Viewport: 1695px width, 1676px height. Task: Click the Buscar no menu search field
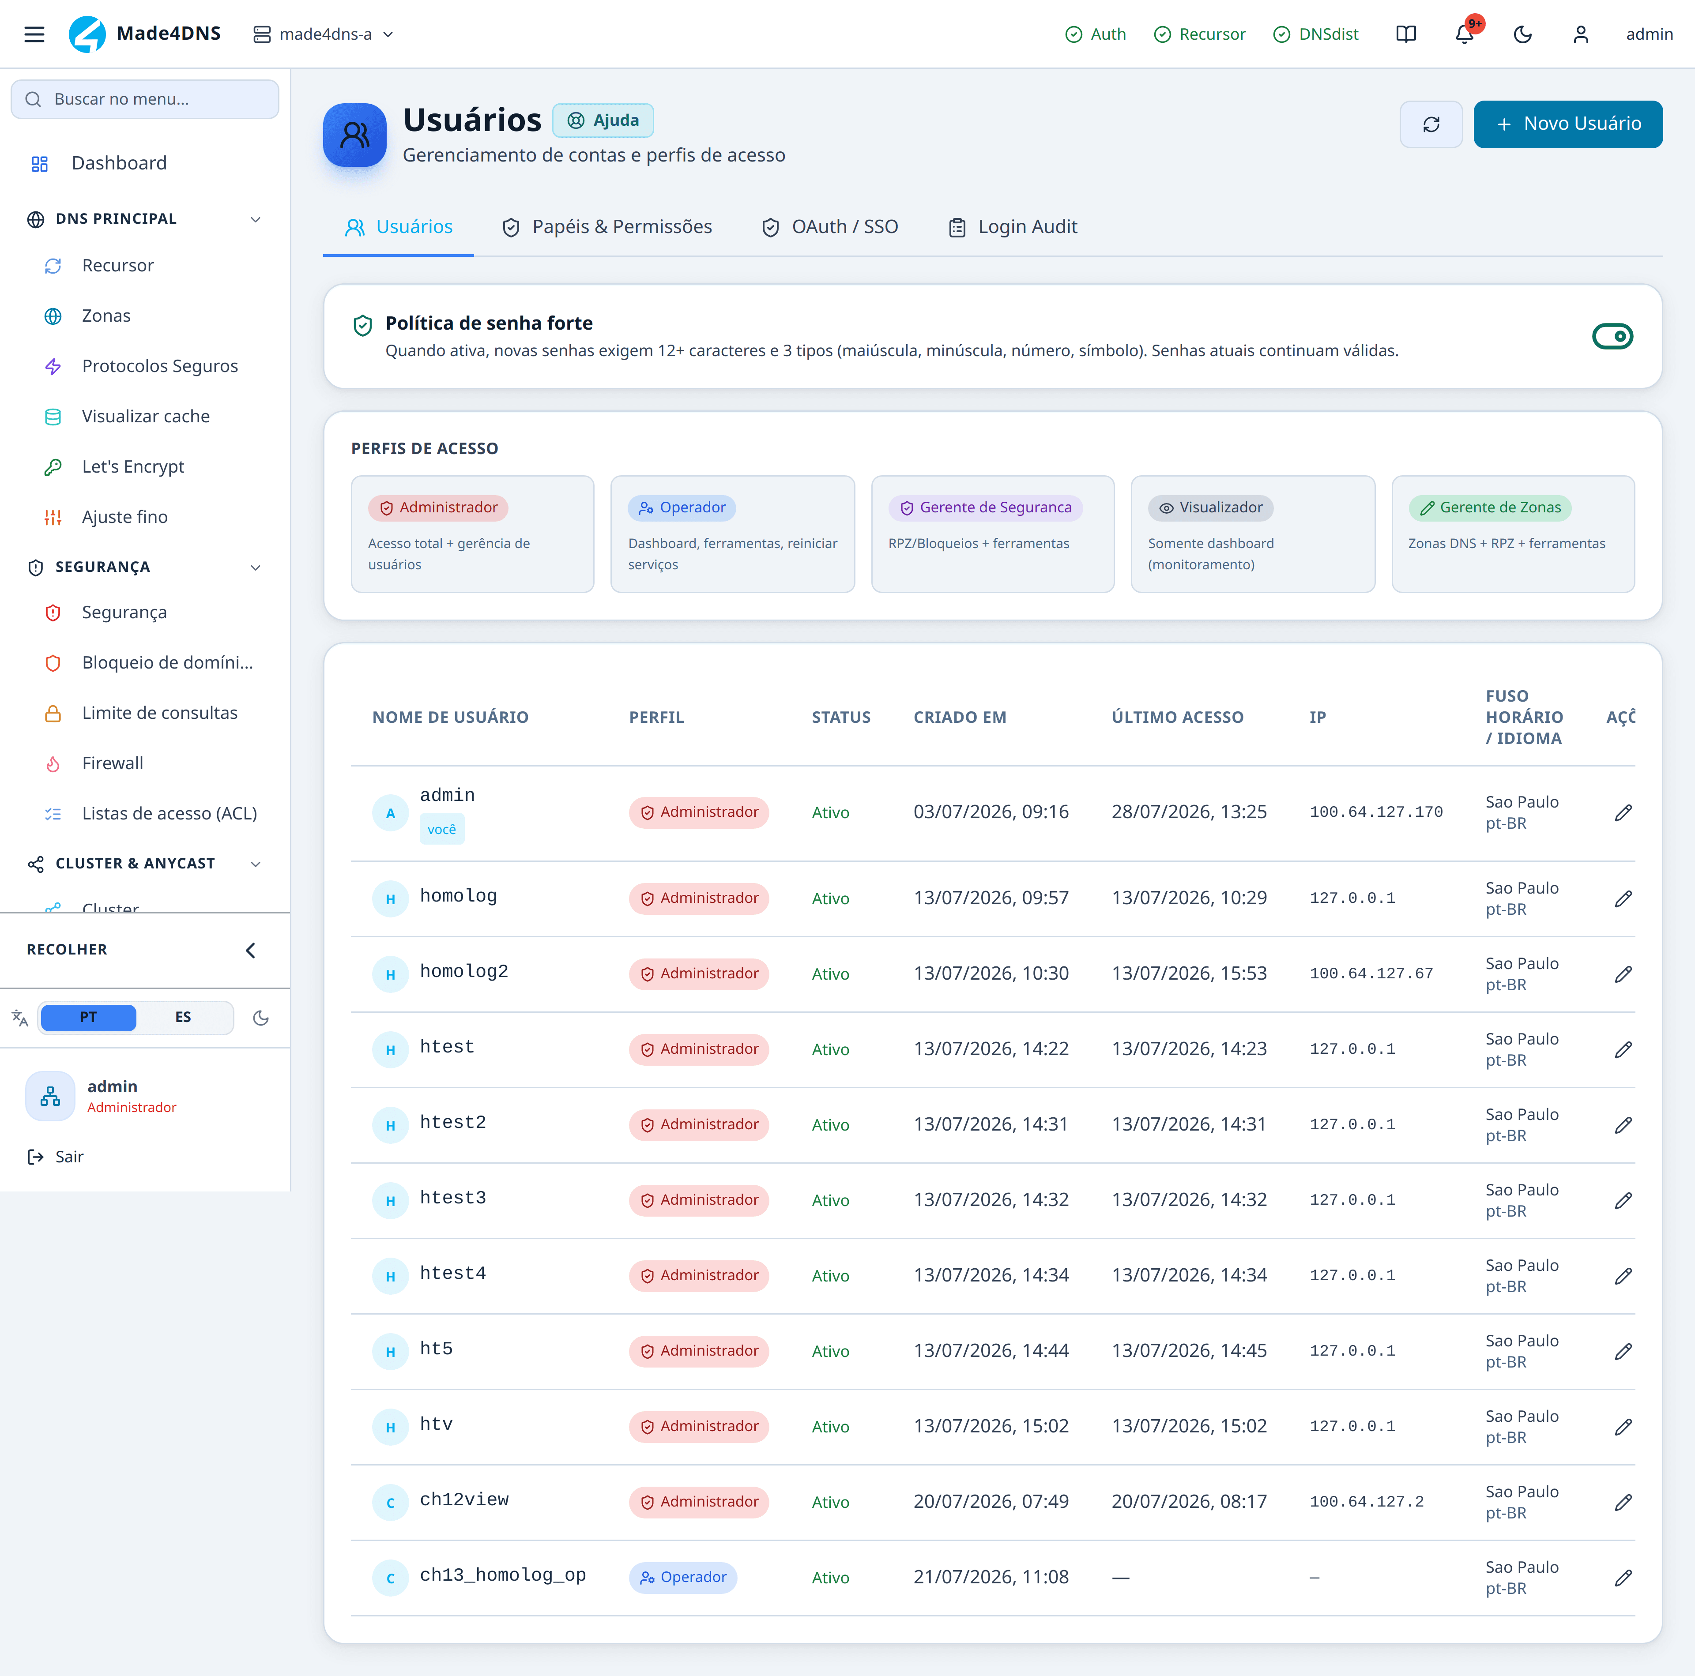coord(145,99)
